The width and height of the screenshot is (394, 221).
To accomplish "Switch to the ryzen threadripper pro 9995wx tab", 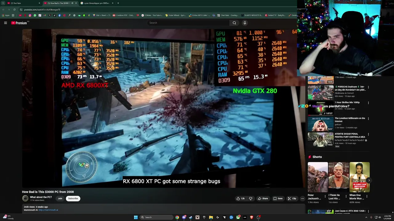I will point(96,3).
